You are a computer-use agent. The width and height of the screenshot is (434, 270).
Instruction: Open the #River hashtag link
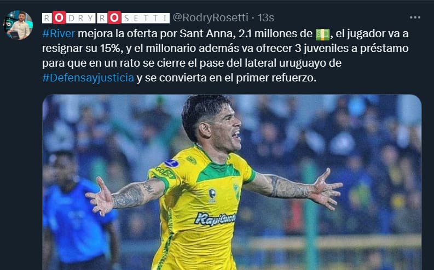click(59, 34)
